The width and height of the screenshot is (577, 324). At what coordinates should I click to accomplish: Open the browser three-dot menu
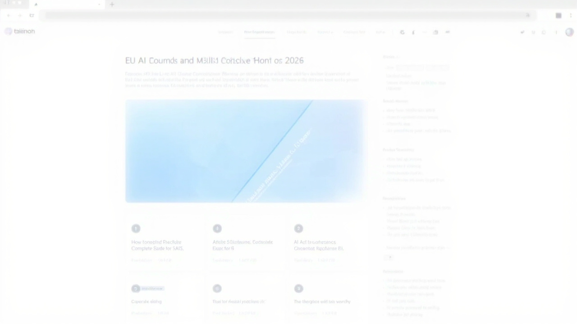[570, 15]
